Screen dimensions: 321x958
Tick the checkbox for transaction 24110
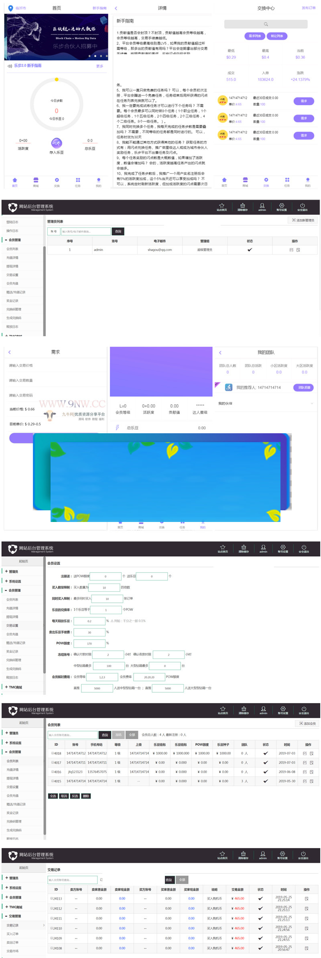(52, 928)
